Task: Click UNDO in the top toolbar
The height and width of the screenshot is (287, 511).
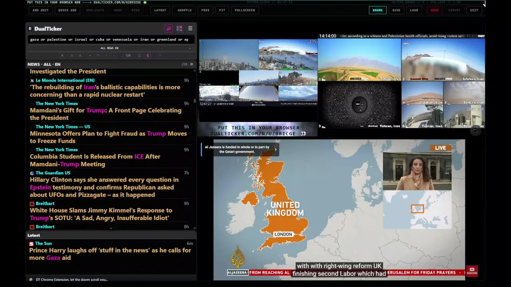Action: click(x=118, y=10)
